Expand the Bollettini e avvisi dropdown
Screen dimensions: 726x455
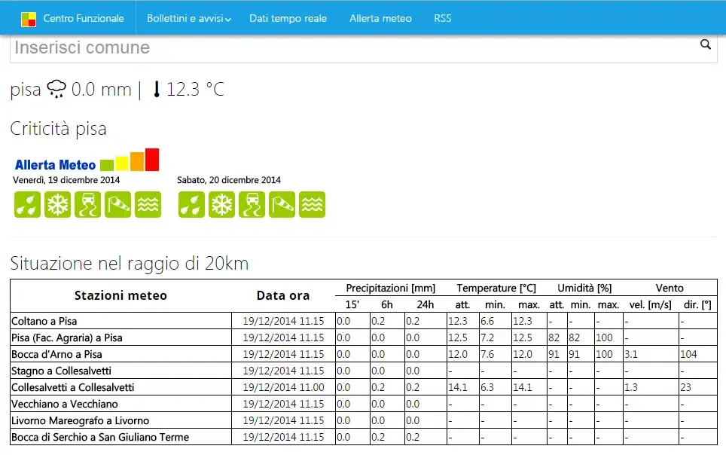tap(188, 18)
